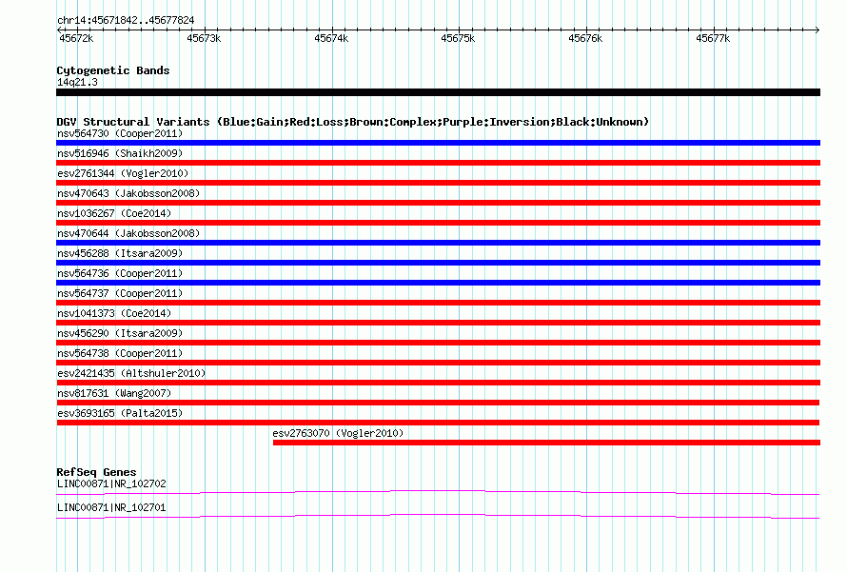Click the red bar for nsv470643
Screen dimensions: 847x572
click(438, 203)
